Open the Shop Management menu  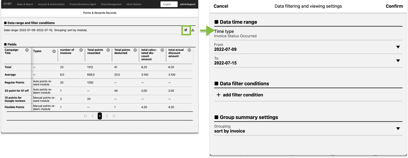(x=111, y=4)
